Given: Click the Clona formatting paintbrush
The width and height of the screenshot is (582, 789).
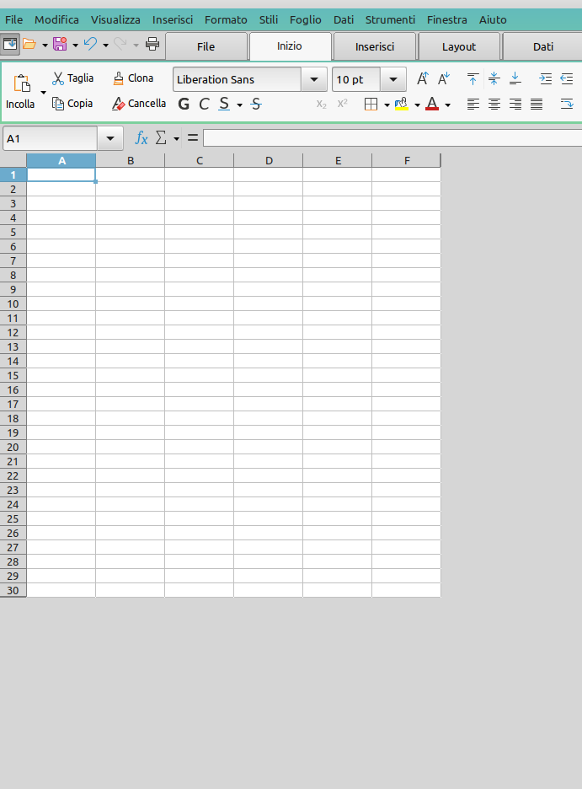Looking at the screenshot, I should [x=133, y=78].
